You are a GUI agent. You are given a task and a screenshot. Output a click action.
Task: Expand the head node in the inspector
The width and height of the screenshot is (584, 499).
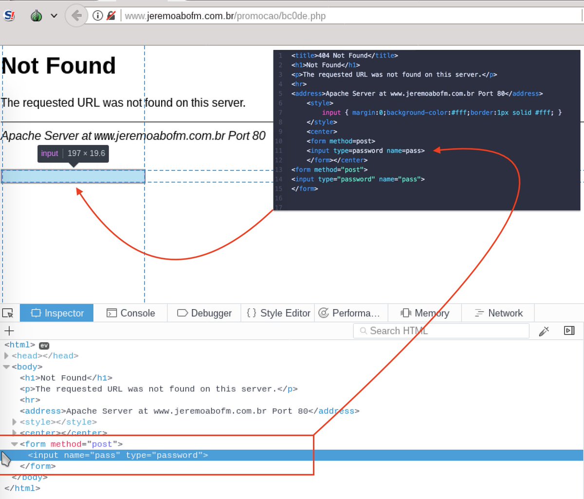coord(6,356)
